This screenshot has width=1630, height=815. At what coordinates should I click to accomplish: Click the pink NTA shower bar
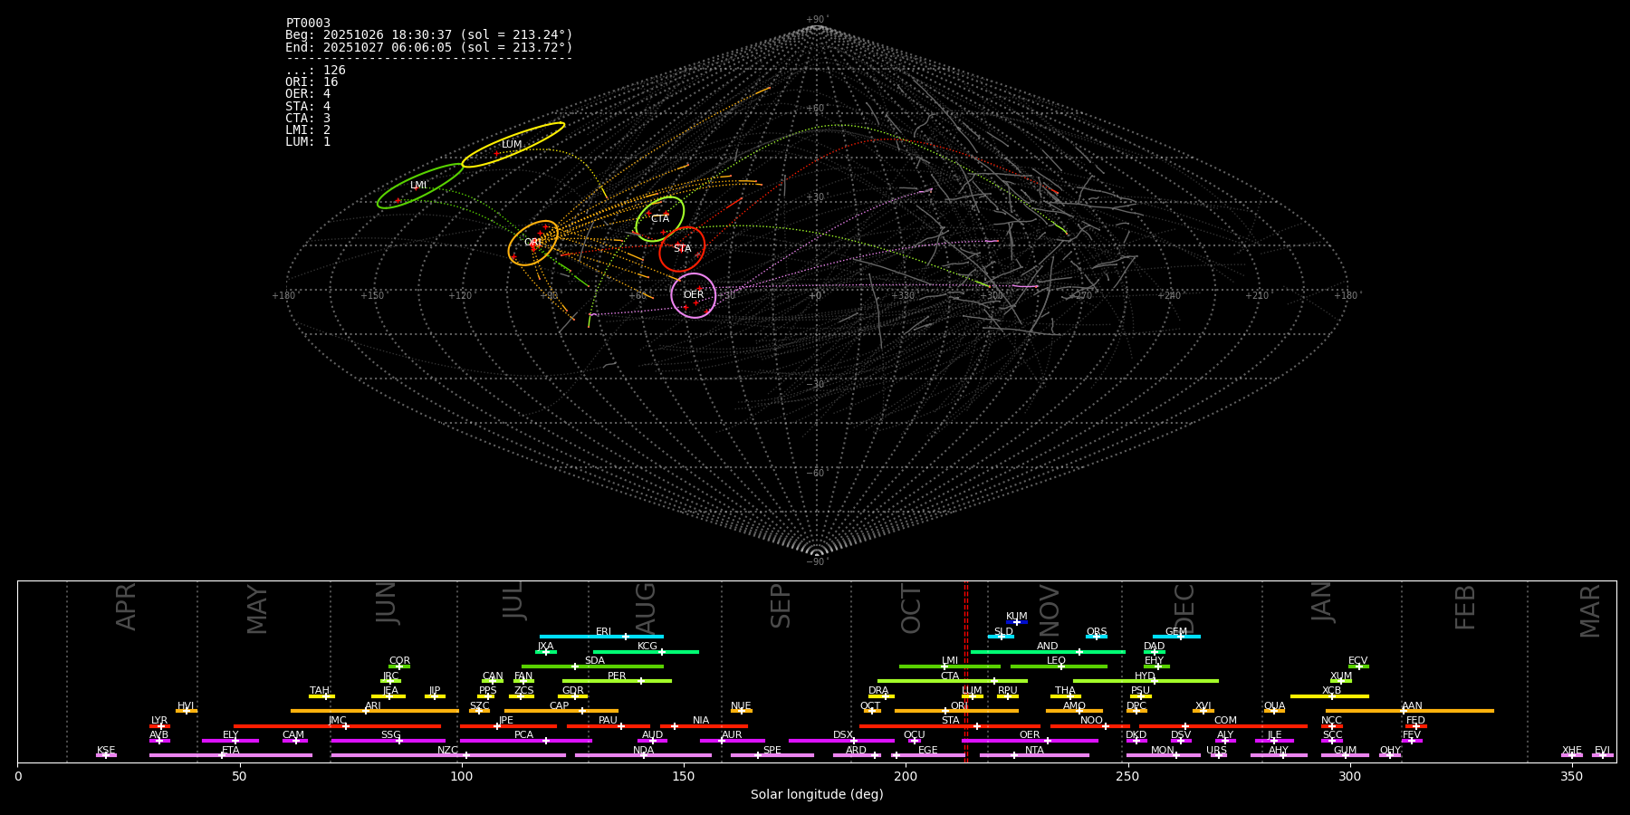pos(1034,755)
